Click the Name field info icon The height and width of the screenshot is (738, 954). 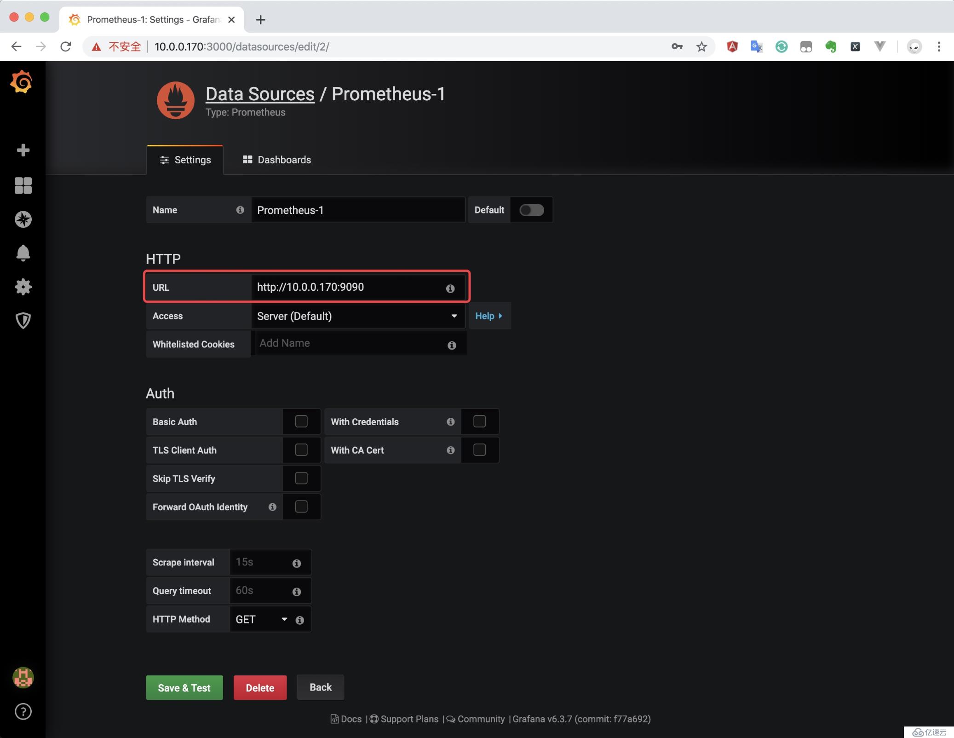point(240,210)
